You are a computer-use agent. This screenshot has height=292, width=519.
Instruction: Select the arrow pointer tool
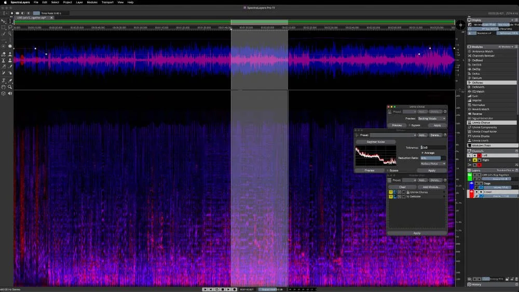[3, 21]
